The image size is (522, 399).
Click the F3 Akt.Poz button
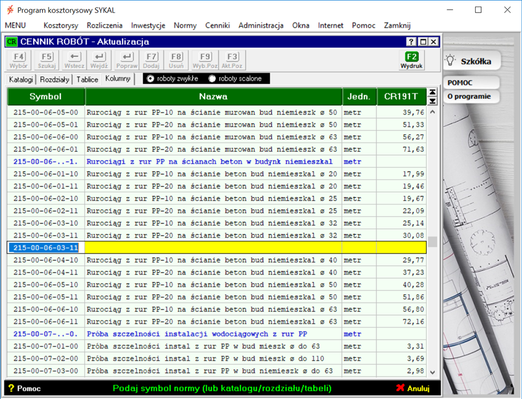click(232, 60)
